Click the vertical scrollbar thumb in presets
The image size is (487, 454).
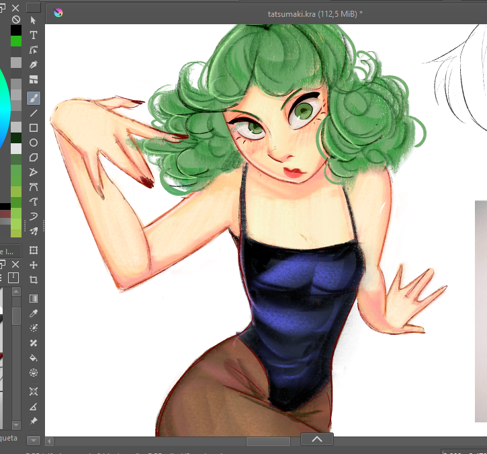point(16,316)
